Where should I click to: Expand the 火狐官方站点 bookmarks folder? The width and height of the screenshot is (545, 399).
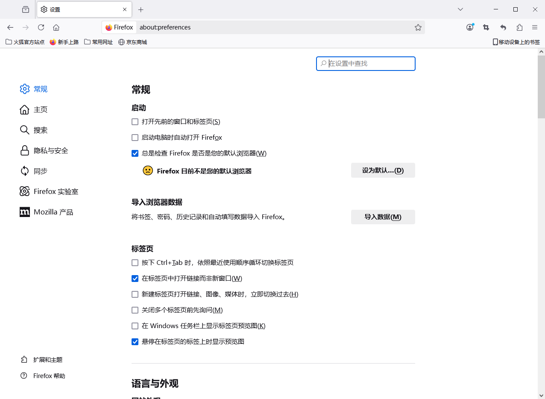pyautogui.click(x=24, y=42)
